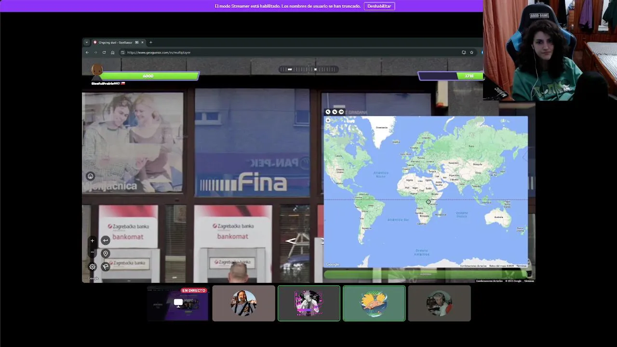Undo last move with return arrow
Image resolution: width=617 pixels, height=347 pixels.
click(x=106, y=240)
